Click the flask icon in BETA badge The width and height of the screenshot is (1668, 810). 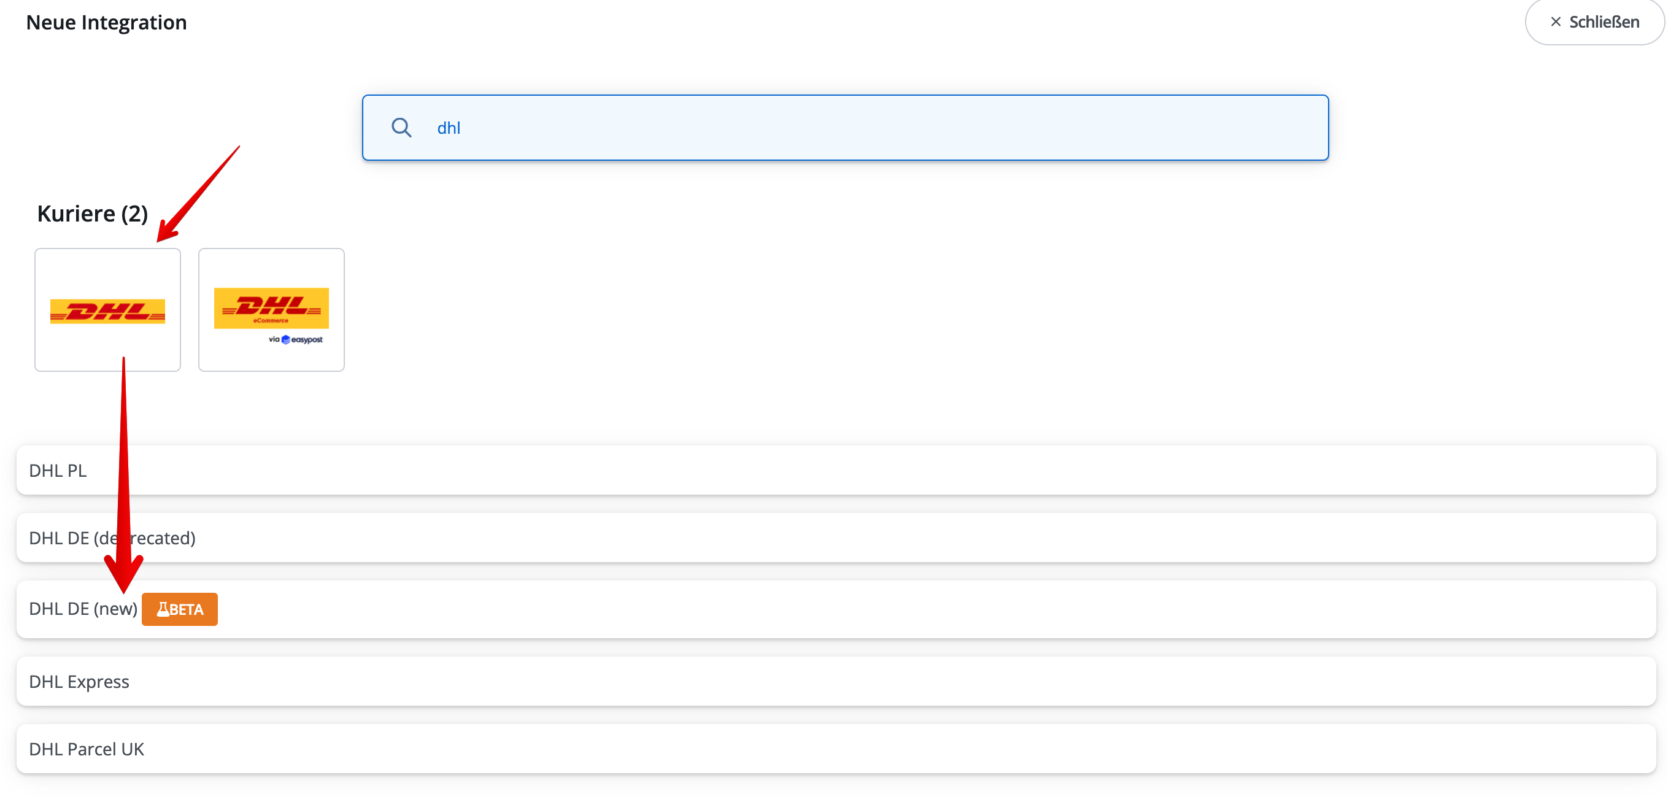coord(163,609)
